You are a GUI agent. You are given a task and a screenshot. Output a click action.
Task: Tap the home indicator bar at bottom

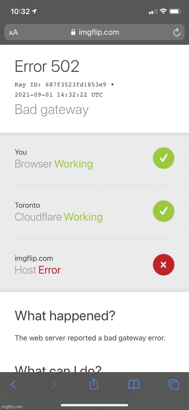(x=94, y=405)
